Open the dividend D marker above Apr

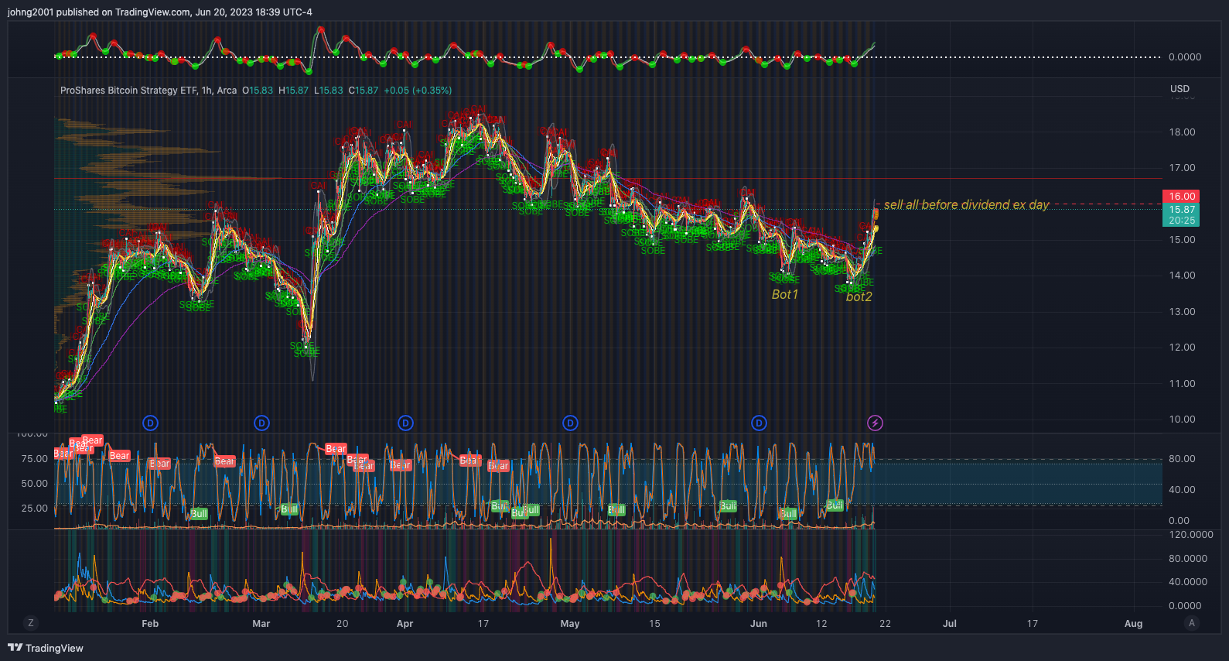coord(405,423)
